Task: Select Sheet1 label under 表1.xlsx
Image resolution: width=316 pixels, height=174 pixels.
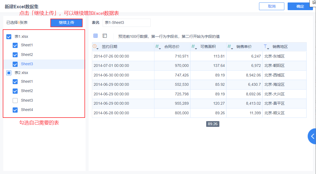Action: click(x=27, y=45)
